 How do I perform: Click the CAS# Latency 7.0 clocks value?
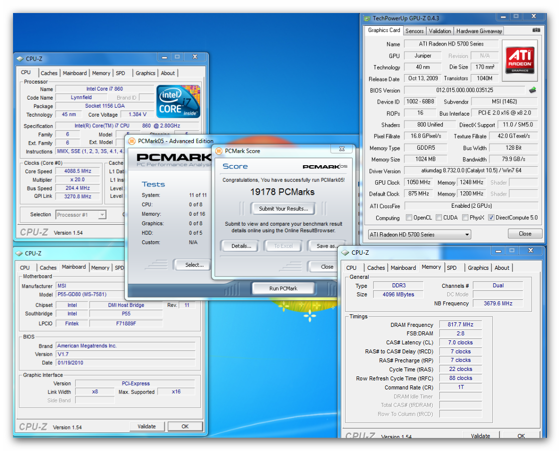pyautogui.click(x=460, y=342)
